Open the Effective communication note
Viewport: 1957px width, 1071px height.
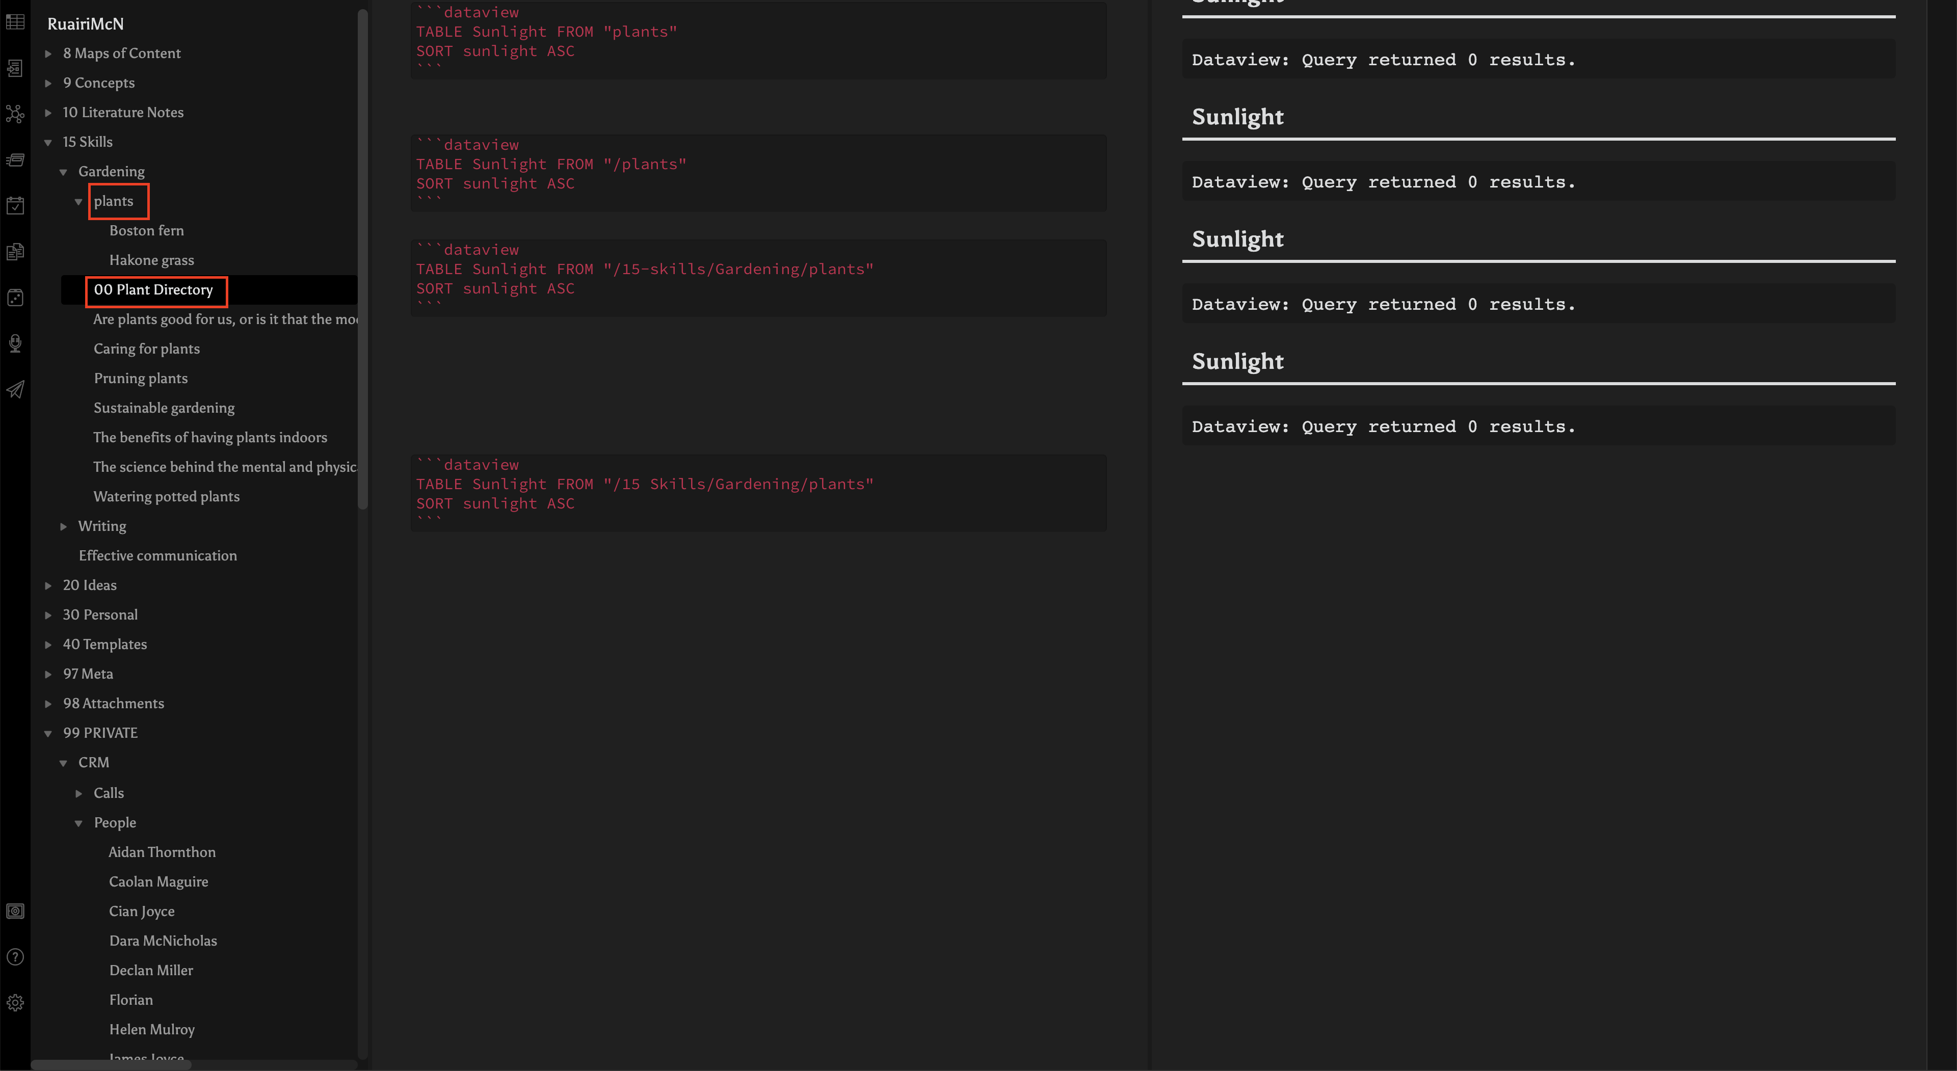pyautogui.click(x=157, y=555)
